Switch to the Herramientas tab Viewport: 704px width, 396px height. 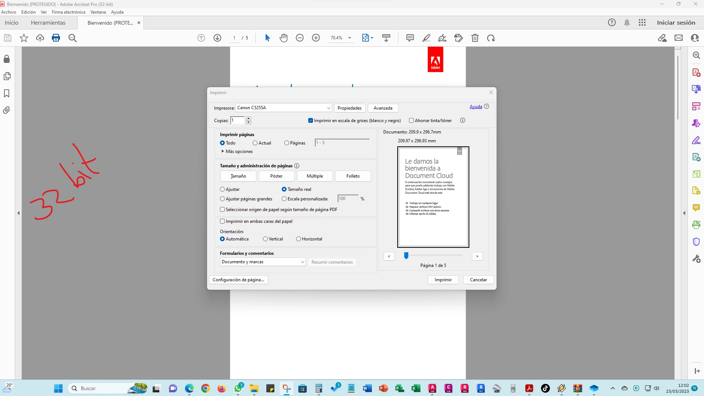tap(48, 22)
